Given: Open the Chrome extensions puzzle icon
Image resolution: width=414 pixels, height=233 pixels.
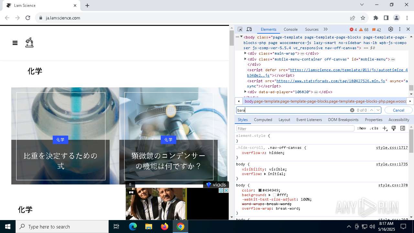Looking at the screenshot, I should pos(376,18).
